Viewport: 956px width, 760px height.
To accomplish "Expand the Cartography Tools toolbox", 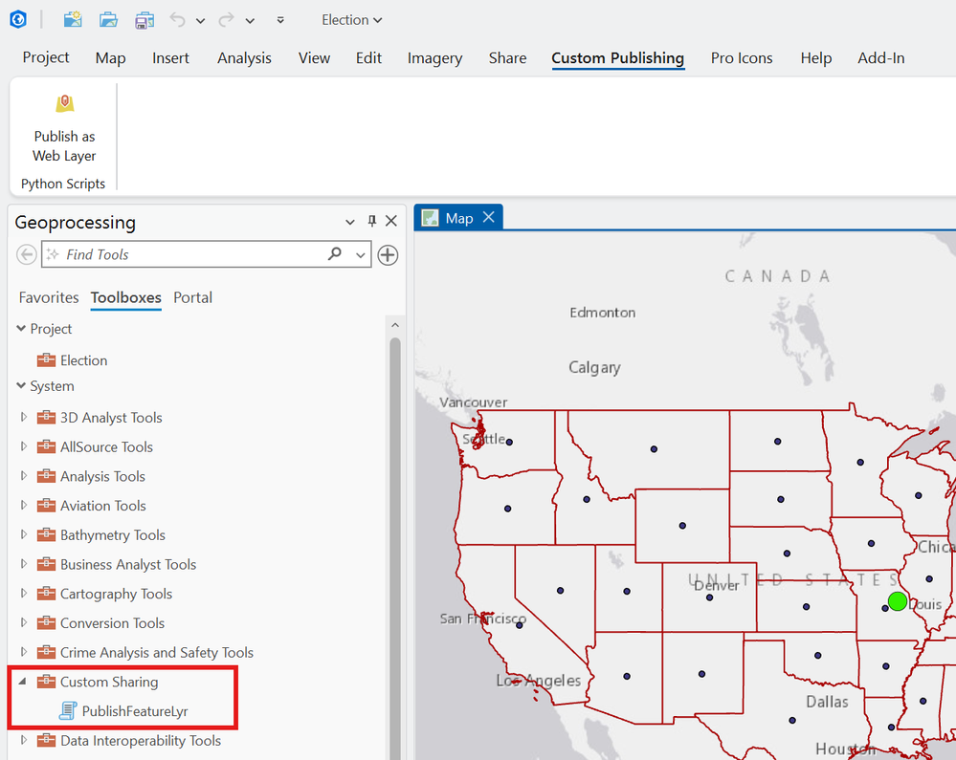I will (24, 593).
